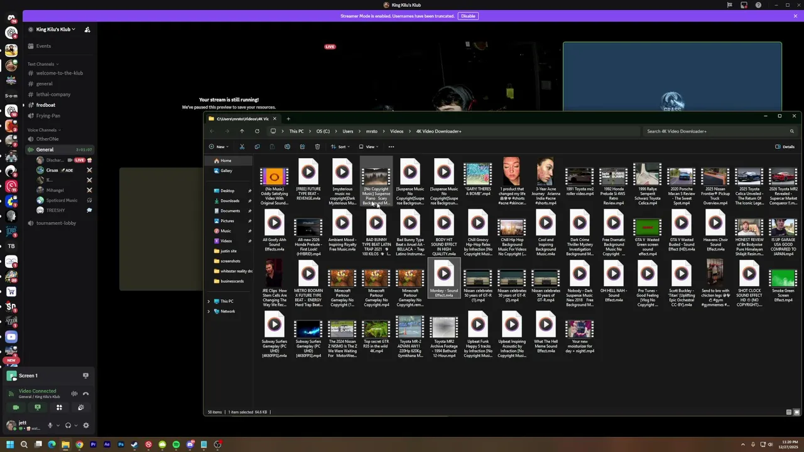Click the Discord inbox icon in title bar
Image resolution: width=804 pixels, height=452 pixels.
pyautogui.click(x=744, y=5)
